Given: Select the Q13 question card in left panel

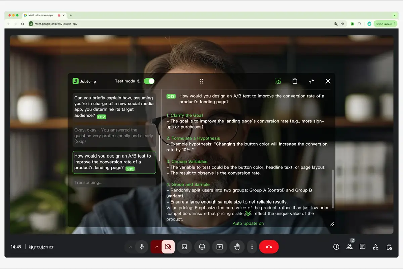Looking at the screenshot, I should click(114, 162).
